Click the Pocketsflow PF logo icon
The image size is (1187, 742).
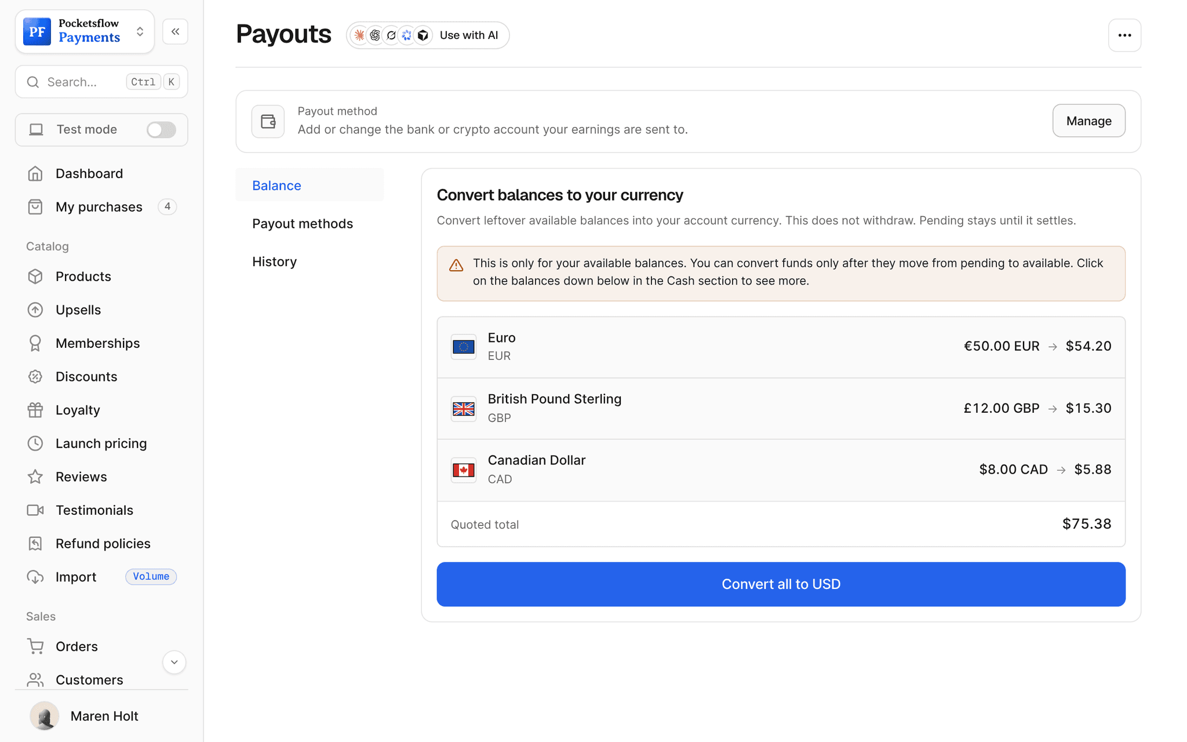coord(37,31)
